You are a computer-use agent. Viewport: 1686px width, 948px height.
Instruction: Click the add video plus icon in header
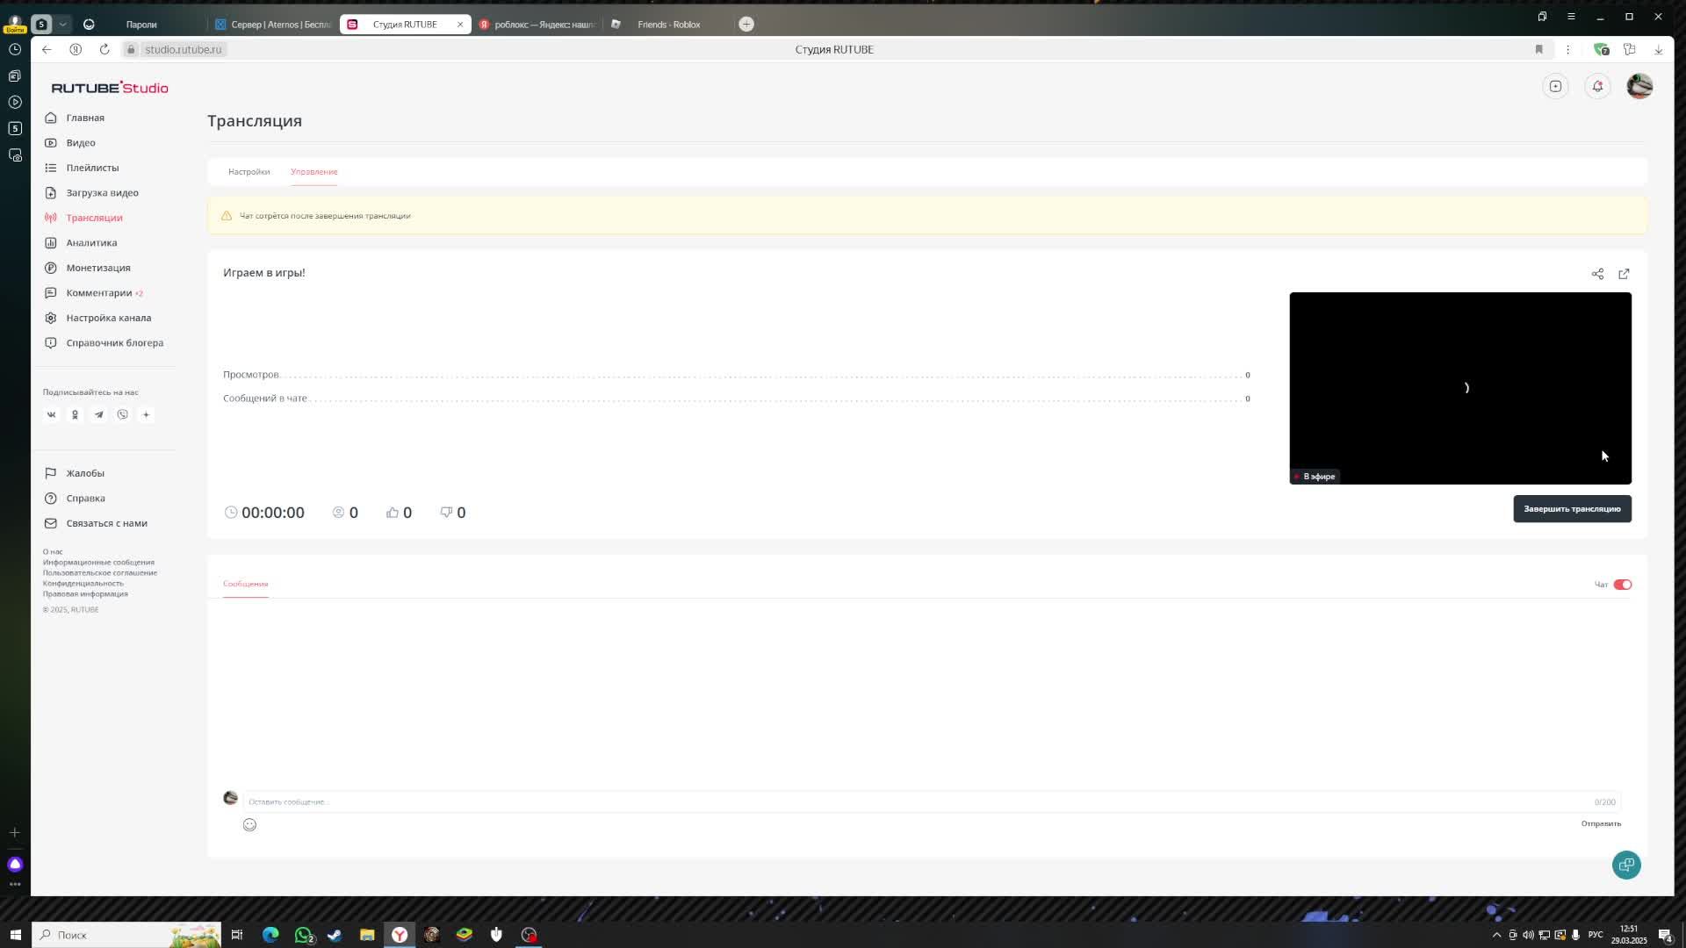point(1555,86)
